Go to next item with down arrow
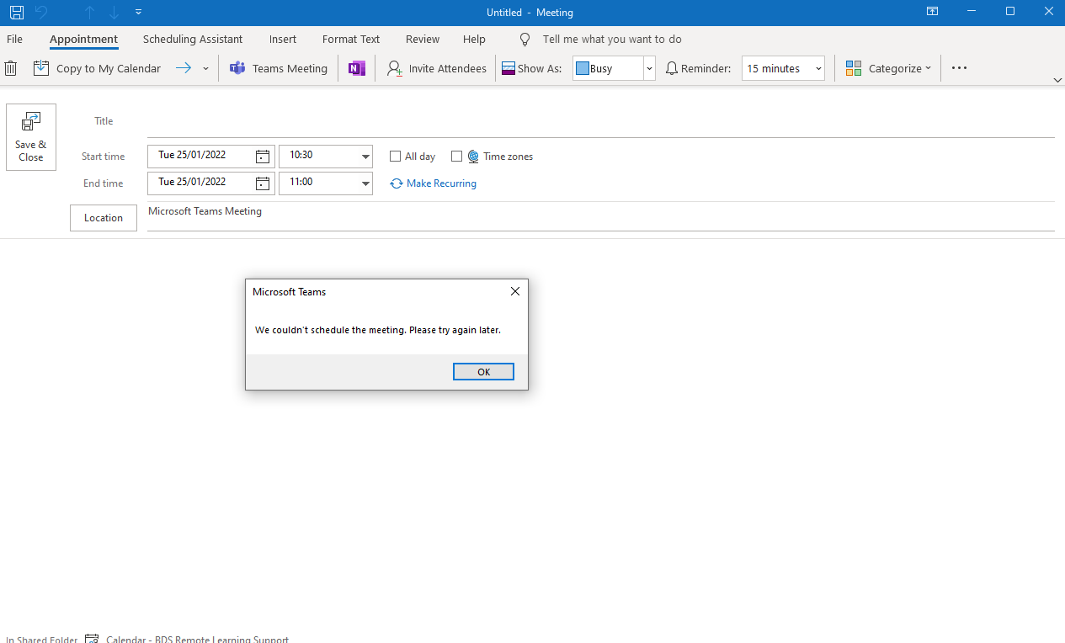The height and width of the screenshot is (643, 1065). 114,13
